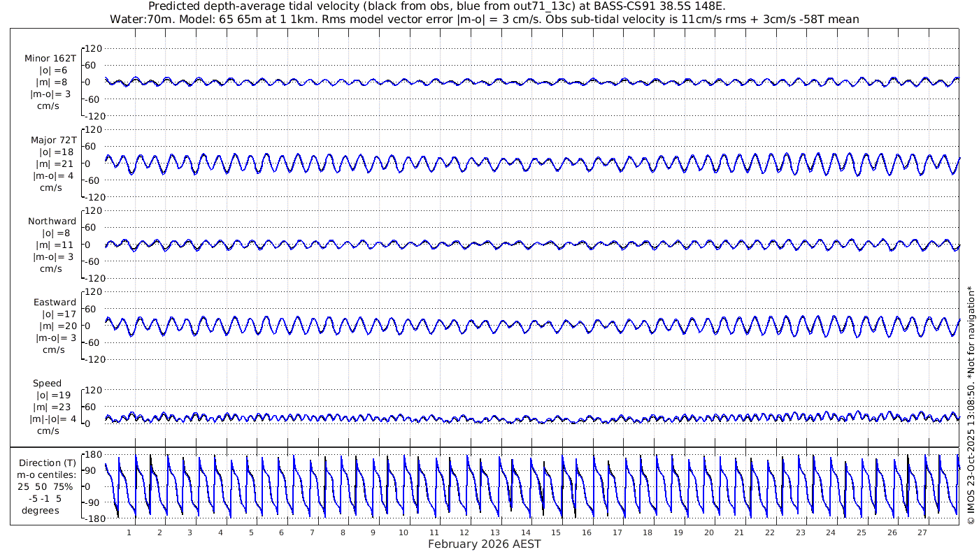Click the '|m| =11' value
The width and height of the screenshot is (979, 559).
[54, 245]
